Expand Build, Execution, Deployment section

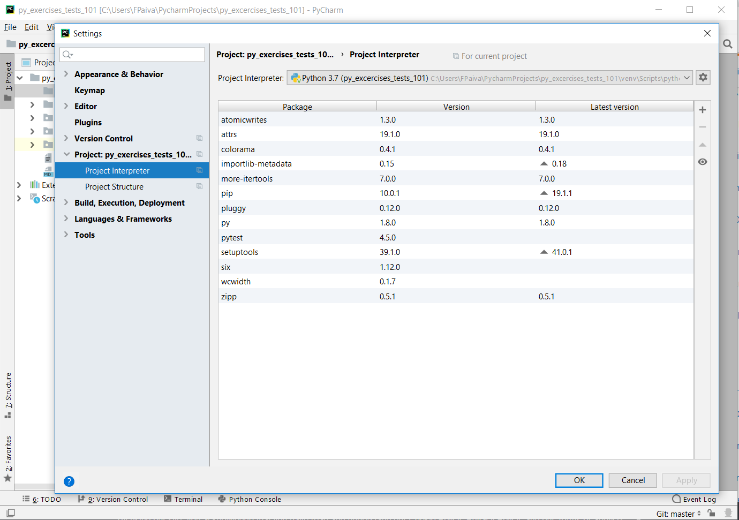pos(66,202)
